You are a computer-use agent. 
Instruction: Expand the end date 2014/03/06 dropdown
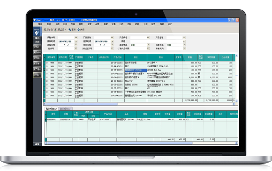pos(112,41)
